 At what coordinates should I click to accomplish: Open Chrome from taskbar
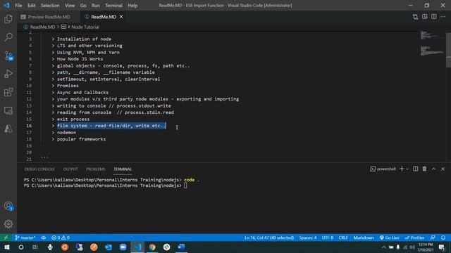(152, 247)
